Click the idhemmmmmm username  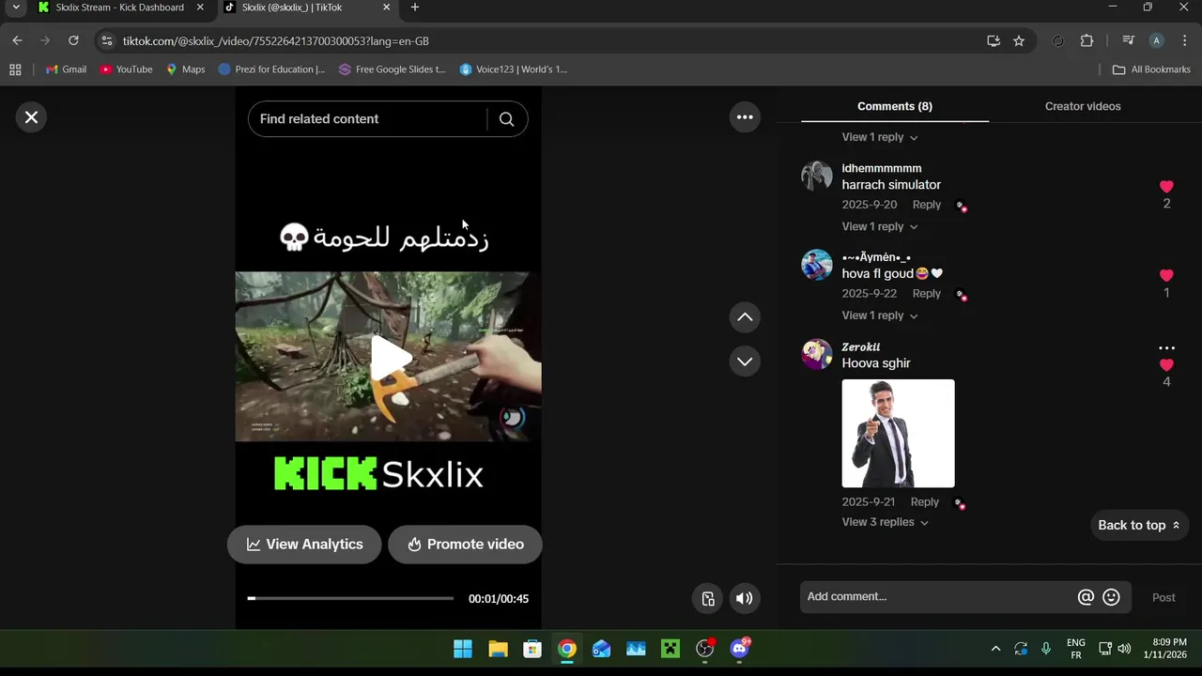point(882,168)
